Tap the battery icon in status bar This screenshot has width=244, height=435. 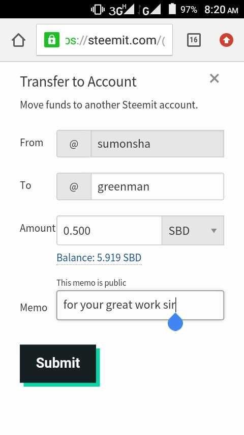point(172,9)
